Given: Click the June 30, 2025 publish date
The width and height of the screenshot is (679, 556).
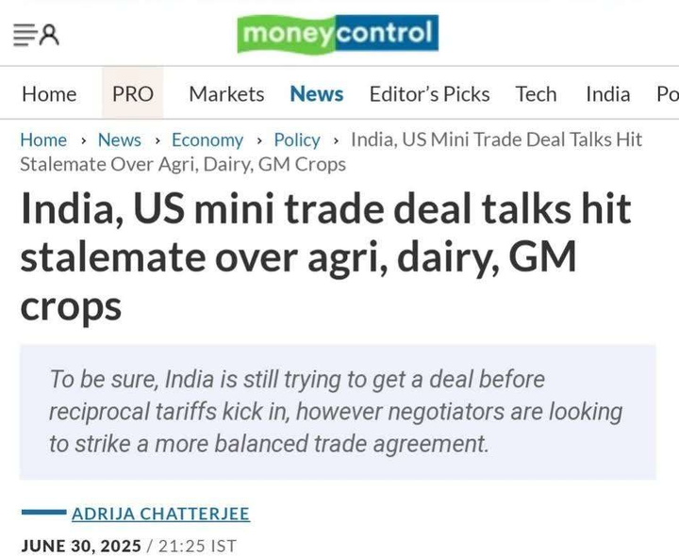Looking at the screenshot, I should coord(81,546).
